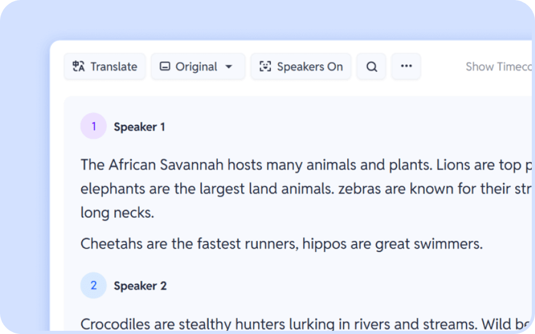Click the word Lions in transcript
The width and height of the screenshot is (535, 334).
pyautogui.click(x=454, y=165)
